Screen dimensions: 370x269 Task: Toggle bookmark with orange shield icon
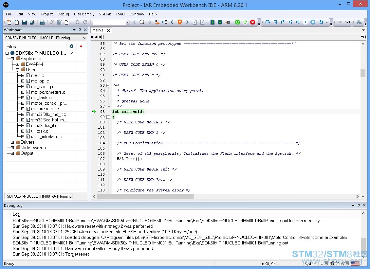[180, 22]
